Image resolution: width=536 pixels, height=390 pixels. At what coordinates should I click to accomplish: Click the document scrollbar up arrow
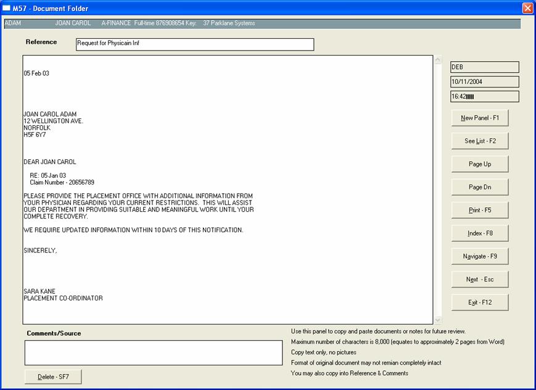[x=437, y=59]
